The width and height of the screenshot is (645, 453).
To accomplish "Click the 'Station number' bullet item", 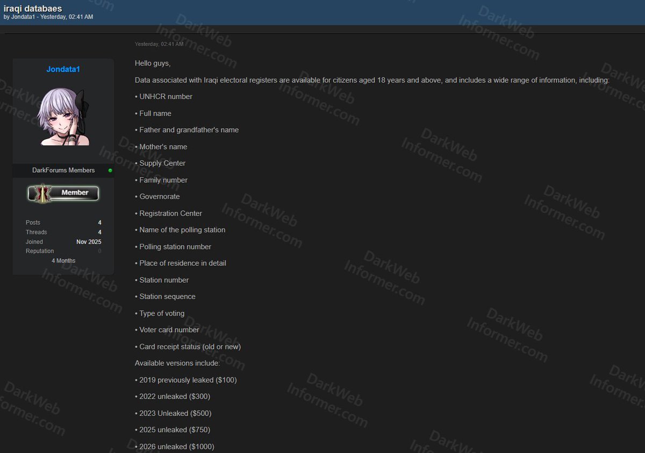I will pos(162,280).
